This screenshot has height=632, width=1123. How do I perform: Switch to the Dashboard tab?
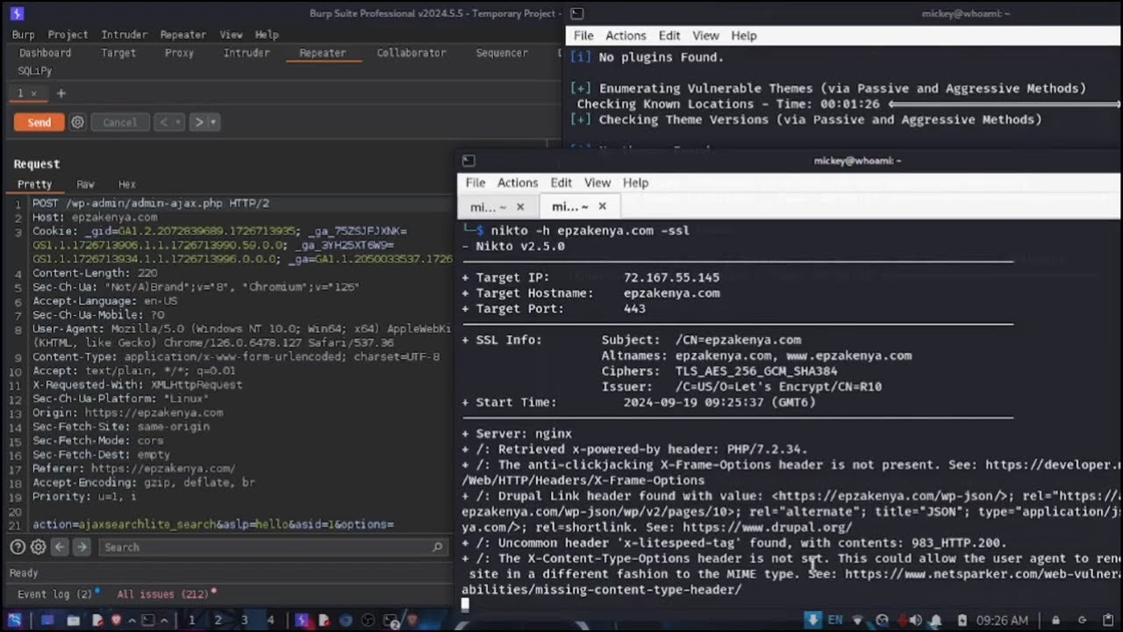tap(45, 53)
